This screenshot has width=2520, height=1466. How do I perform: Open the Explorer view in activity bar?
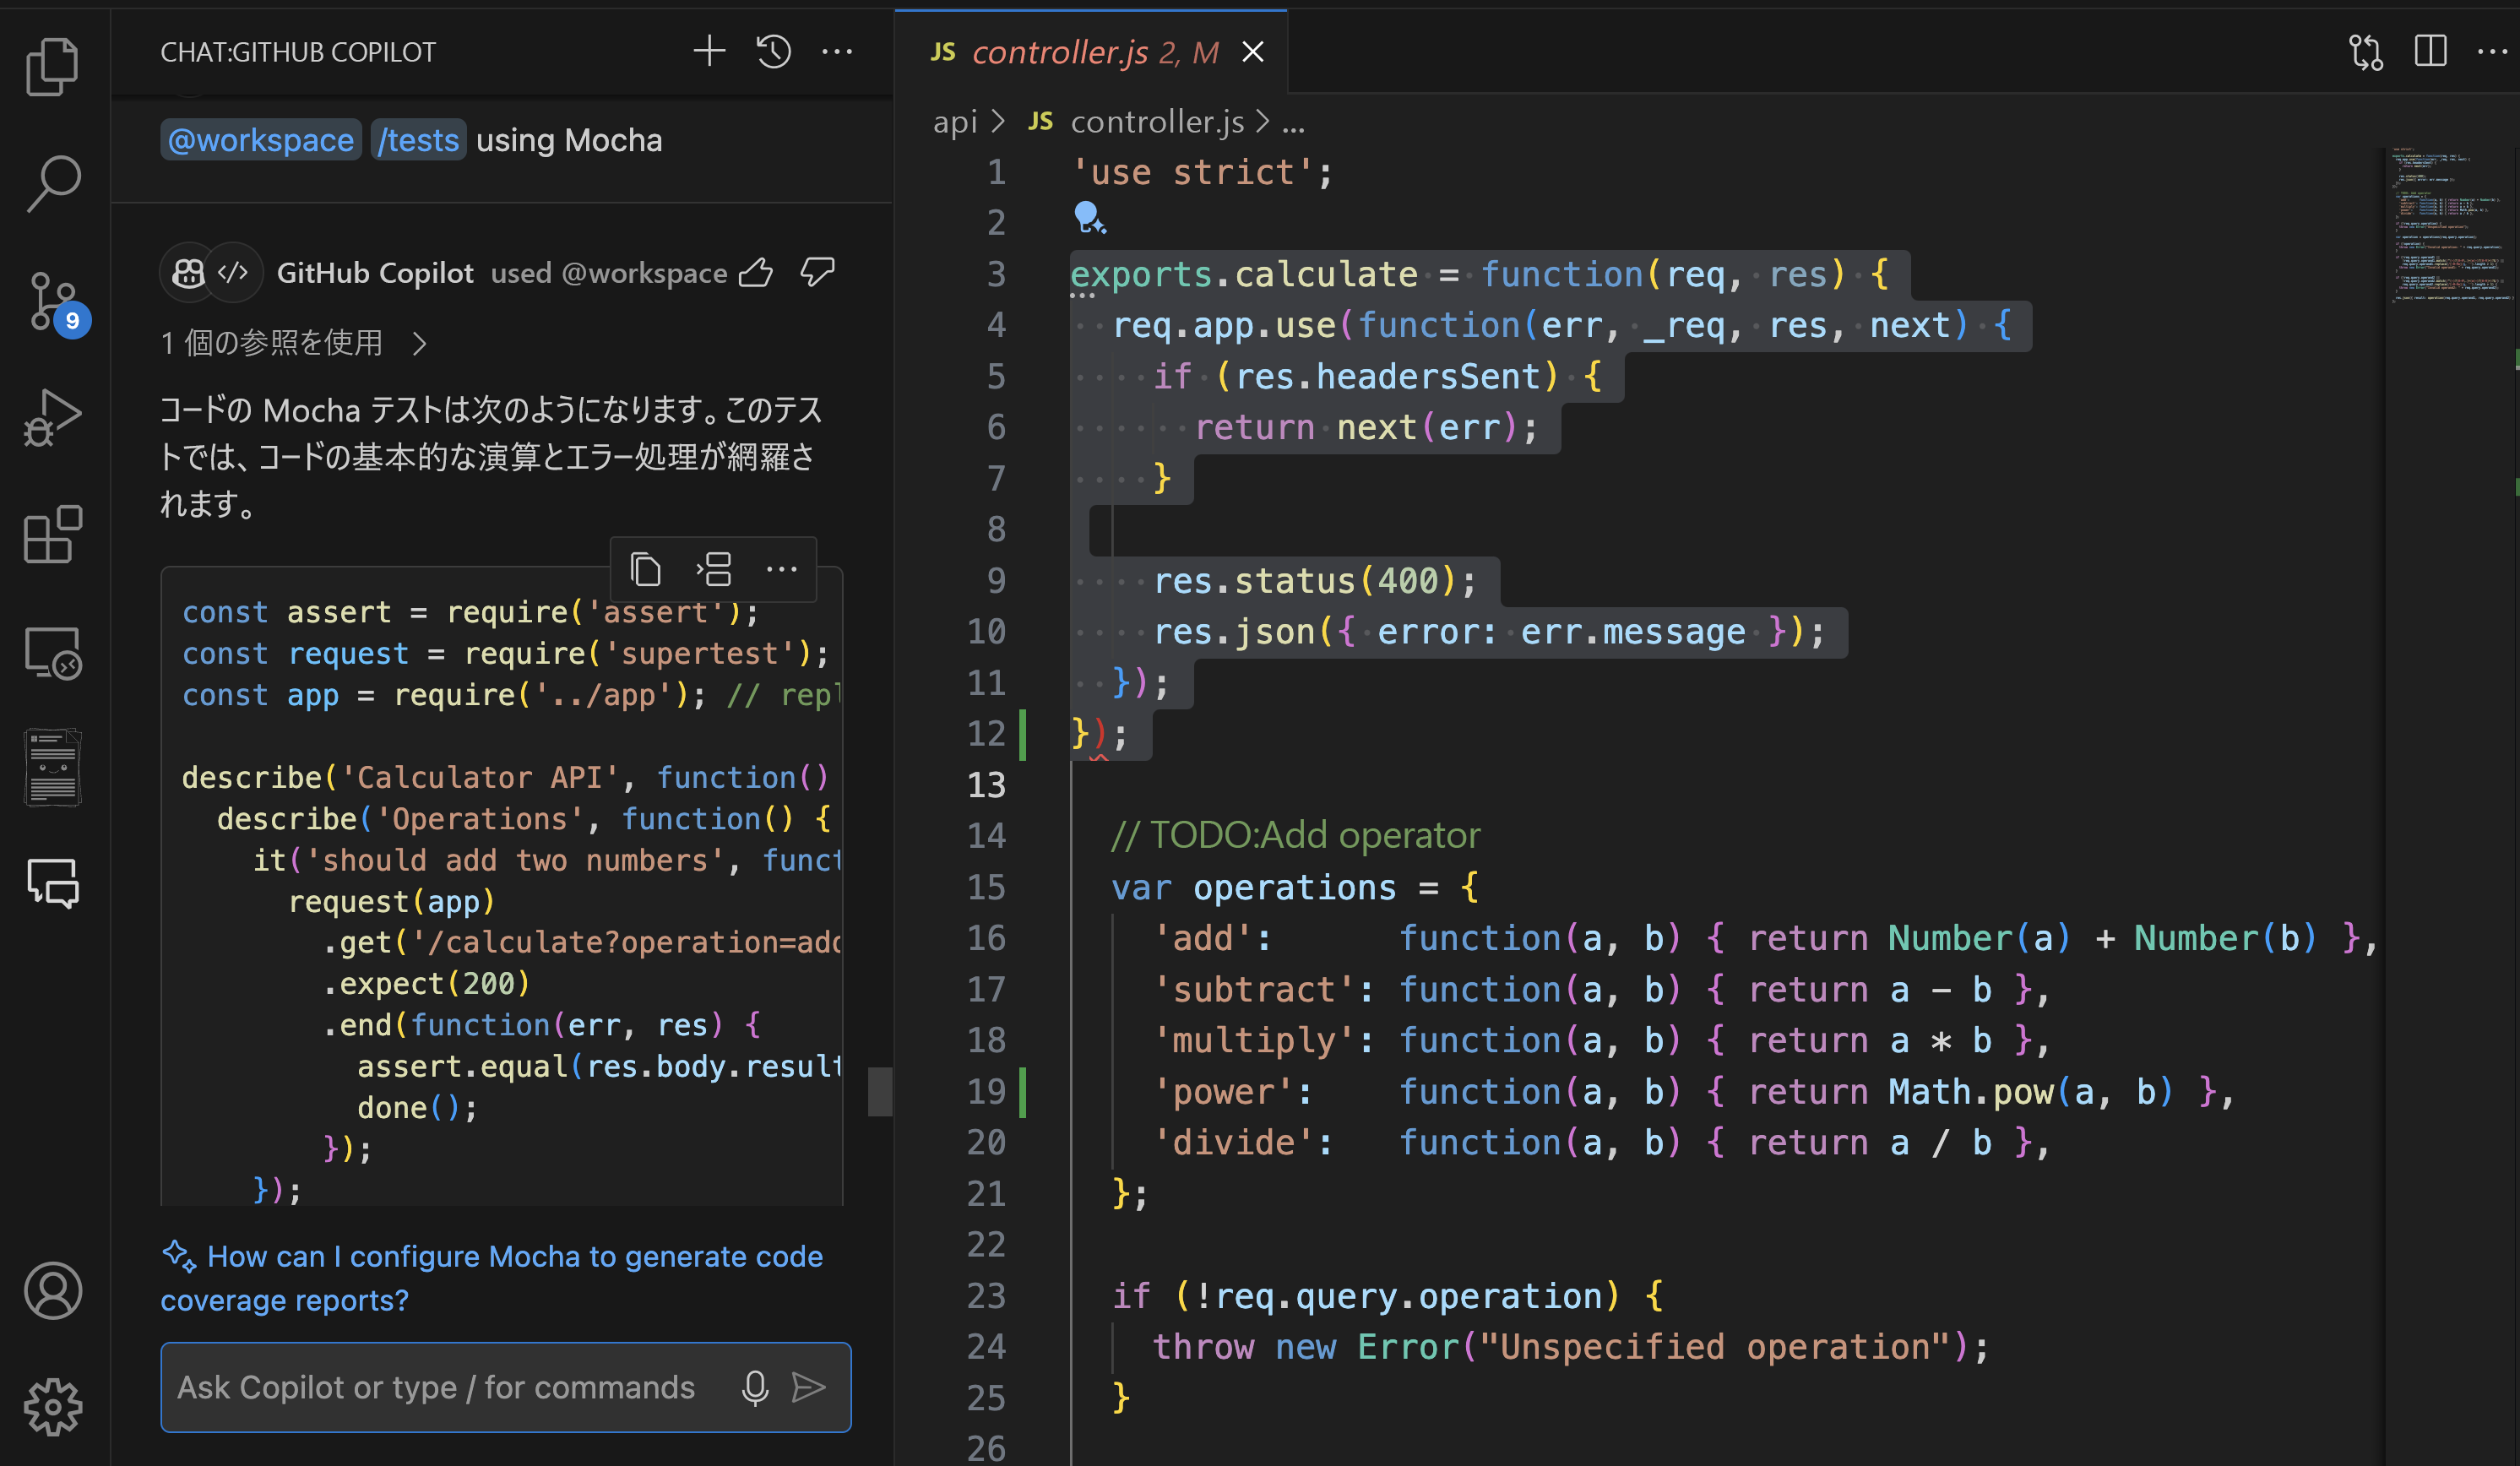(x=52, y=67)
